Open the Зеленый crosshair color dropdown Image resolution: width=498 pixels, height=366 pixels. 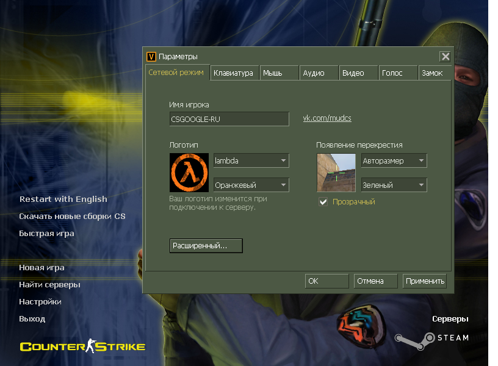[394, 185]
